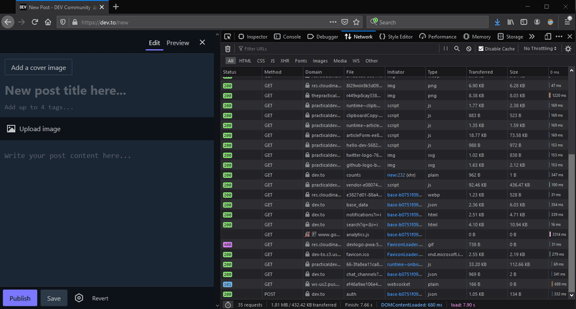
Task: Activate the element picker in DevTools
Action: click(x=228, y=37)
